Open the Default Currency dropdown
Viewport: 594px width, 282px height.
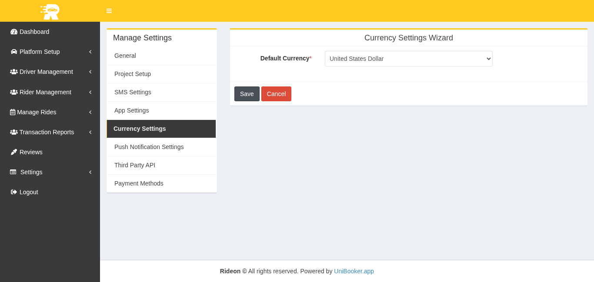408,59
